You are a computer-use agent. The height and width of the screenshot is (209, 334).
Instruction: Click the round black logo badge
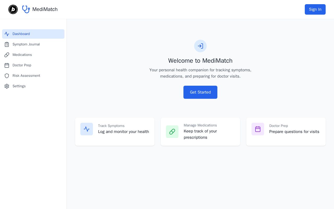click(13, 9)
